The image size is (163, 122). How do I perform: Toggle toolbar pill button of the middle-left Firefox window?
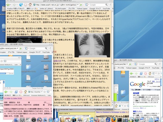[51, 44]
